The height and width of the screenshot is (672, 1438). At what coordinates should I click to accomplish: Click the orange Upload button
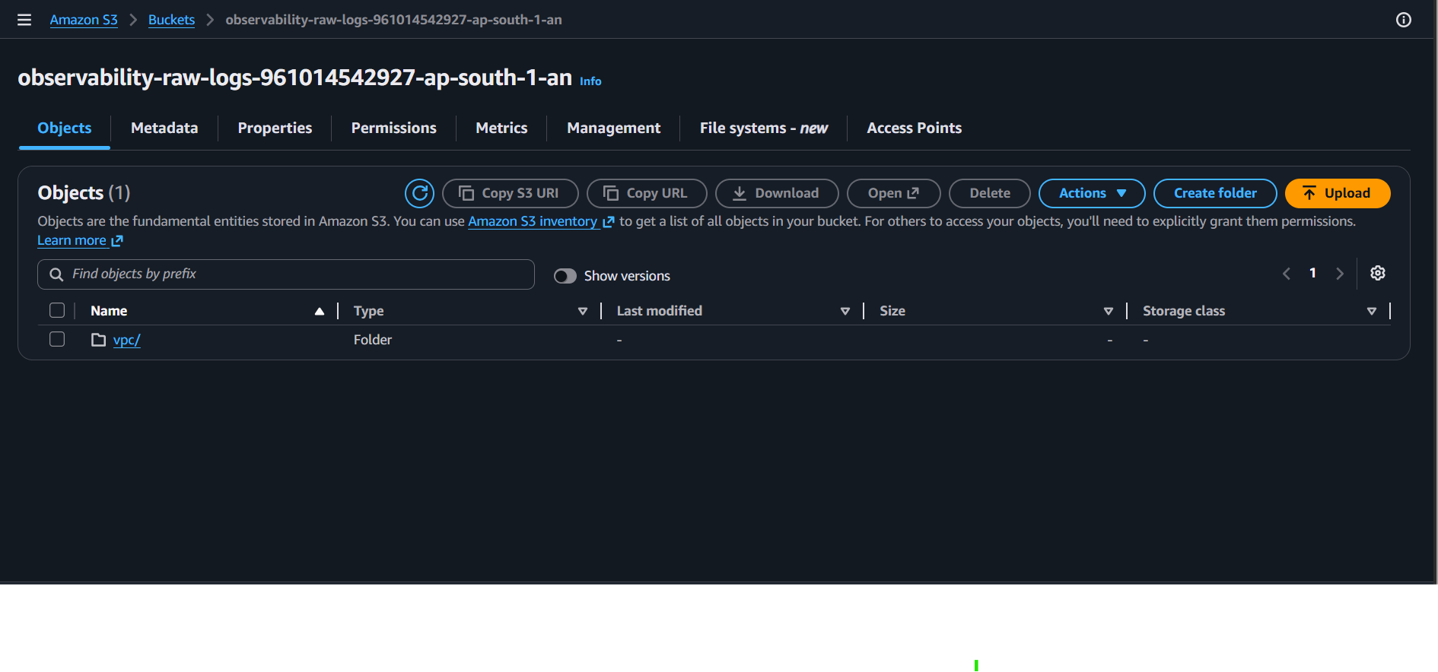coord(1338,193)
